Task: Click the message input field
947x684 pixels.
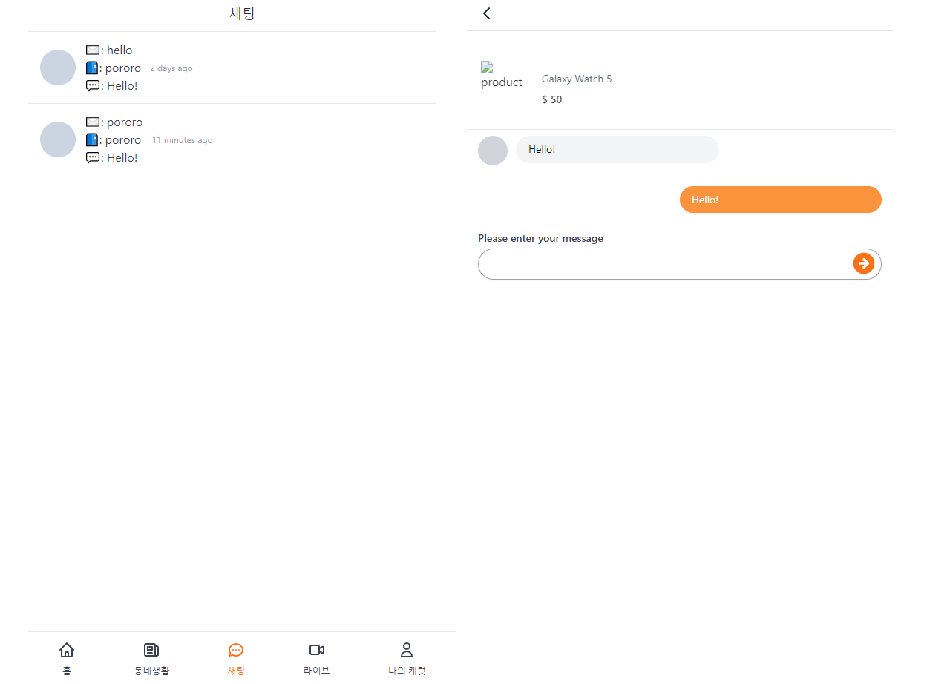Action: point(680,264)
